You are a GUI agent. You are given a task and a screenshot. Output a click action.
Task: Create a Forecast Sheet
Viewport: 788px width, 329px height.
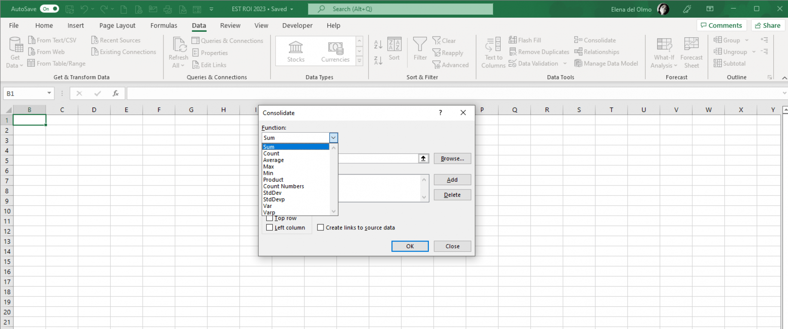(691, 52)
